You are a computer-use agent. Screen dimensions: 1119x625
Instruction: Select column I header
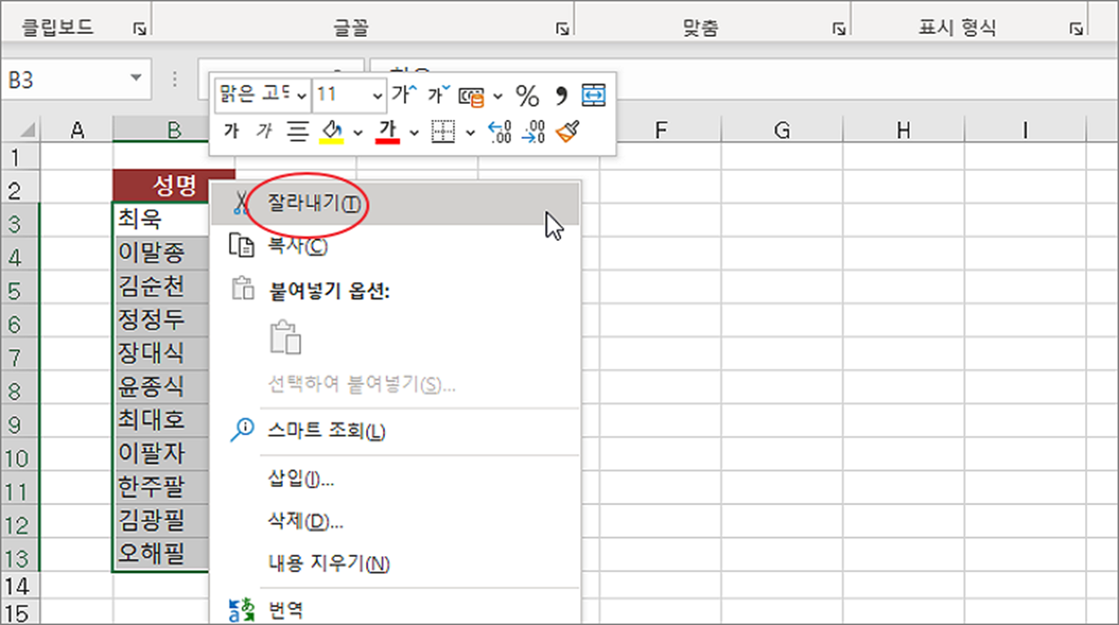coord(1024,131)
